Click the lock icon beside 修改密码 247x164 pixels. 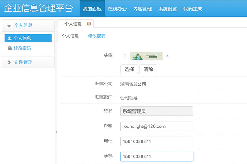10,48
